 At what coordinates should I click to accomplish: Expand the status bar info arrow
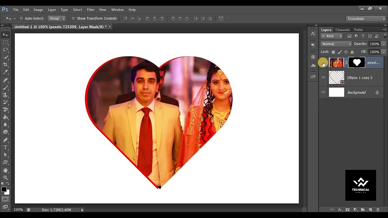(x=82, y=210)
